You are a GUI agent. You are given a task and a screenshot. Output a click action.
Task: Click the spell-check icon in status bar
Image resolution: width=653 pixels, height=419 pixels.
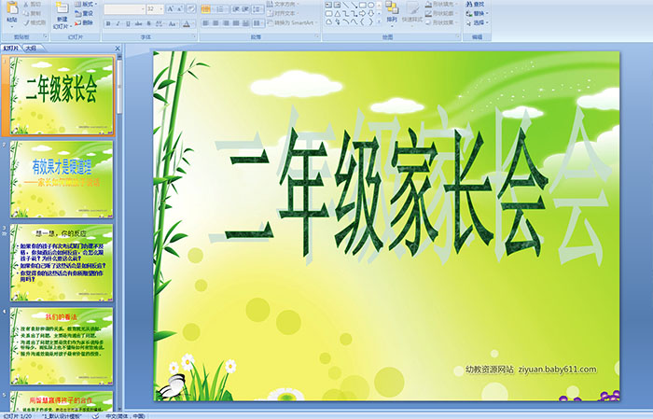(95, 415)
